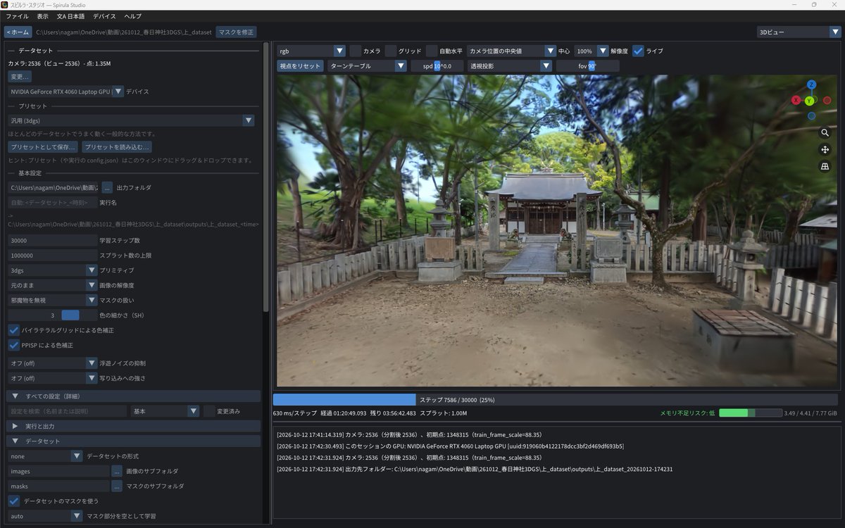The image size is (845, 528).
Task: Open the 表示 menu
Action: (43, 16)
